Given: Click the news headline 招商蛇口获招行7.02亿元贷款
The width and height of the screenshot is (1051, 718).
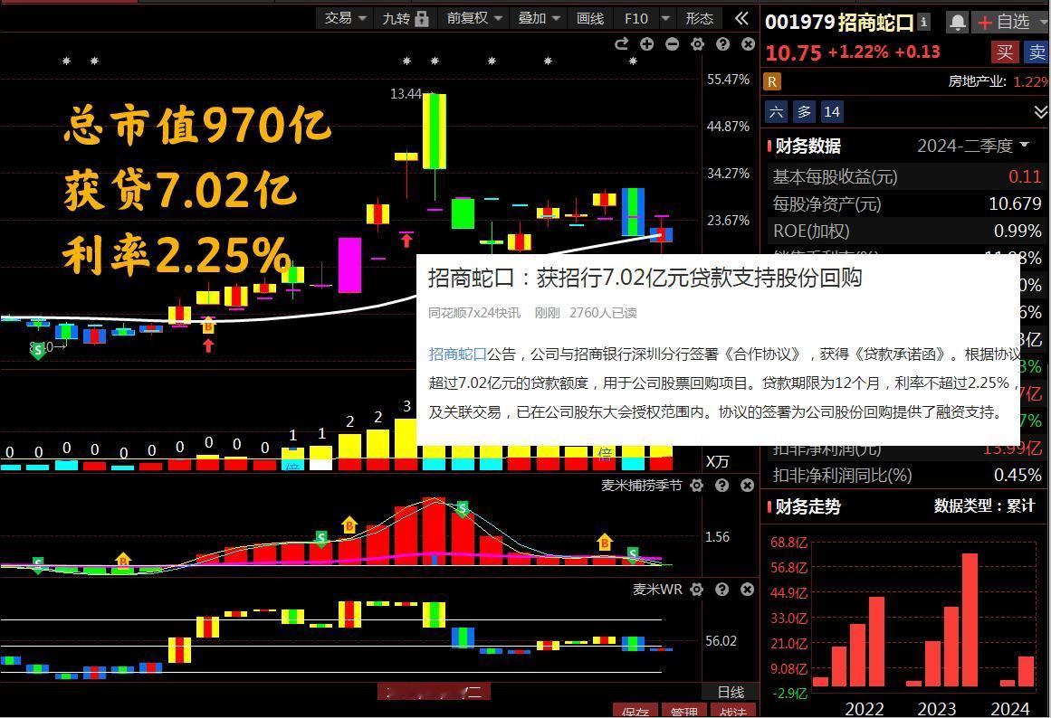Looking at the screenshot, I should pos(645,278).
